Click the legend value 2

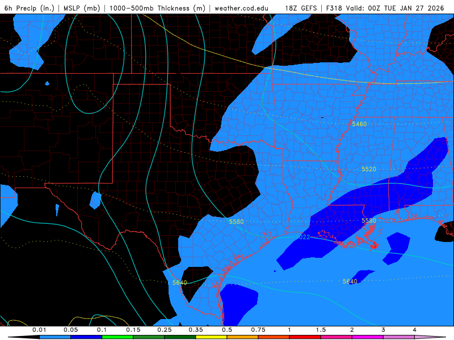[x=352, y=330]
